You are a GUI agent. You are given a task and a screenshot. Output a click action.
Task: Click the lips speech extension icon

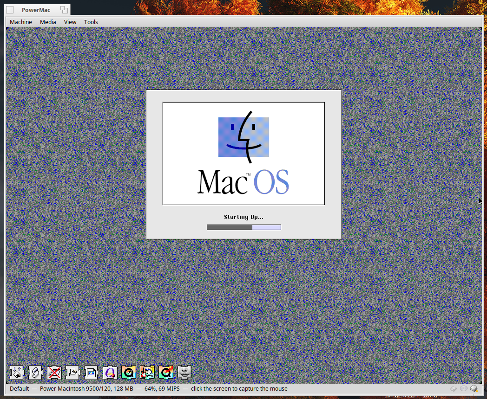click(x=184, y=373)
